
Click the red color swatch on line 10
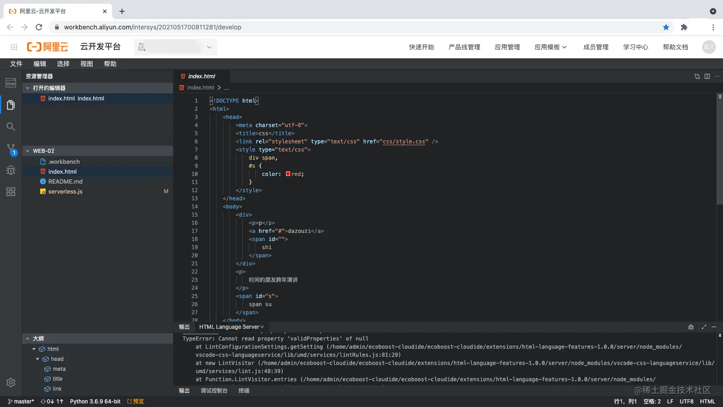(288, 174)
